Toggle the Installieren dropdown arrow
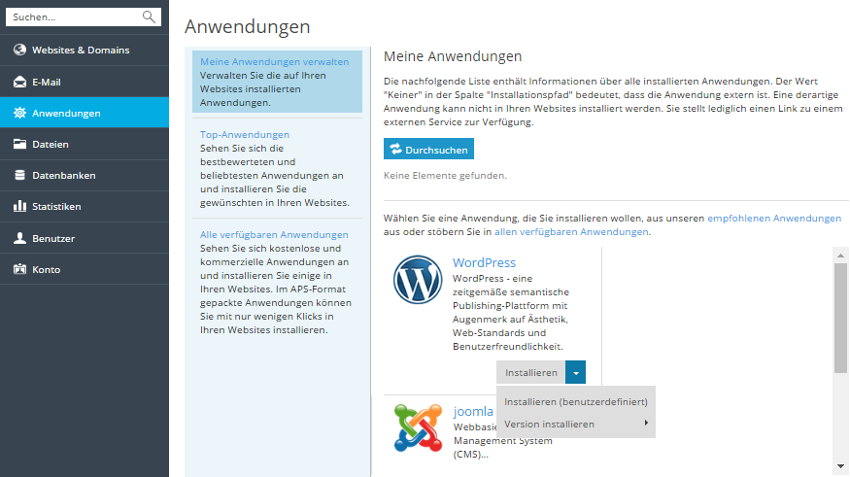The width and height of the screenshot is (850, 477). 576,373
